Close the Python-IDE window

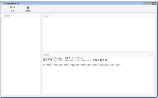pos(154,4)
